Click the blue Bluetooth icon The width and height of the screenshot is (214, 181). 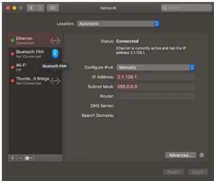coord(55,54)
